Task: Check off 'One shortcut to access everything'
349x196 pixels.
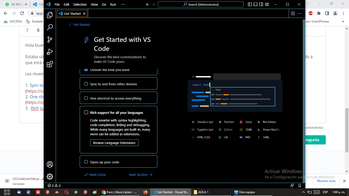Action: click(86, 98)
